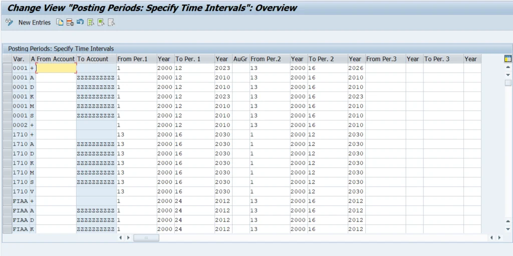This screenshot has width=513, height=256.
Task: Click the From Per.2 column header
Action: pos(270,59)
